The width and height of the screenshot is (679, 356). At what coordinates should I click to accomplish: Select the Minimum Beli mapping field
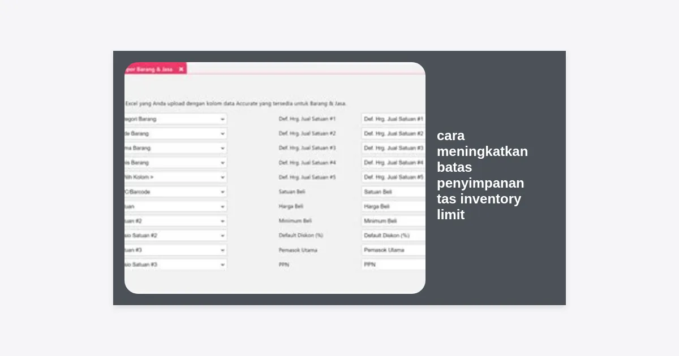(393, 221)
